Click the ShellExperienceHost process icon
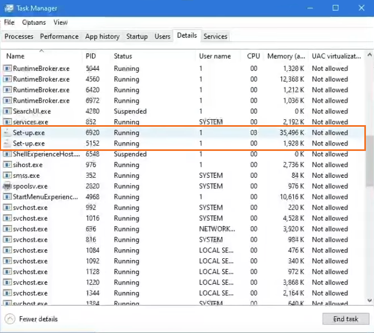 (7, 154)
